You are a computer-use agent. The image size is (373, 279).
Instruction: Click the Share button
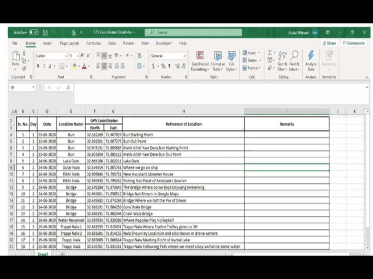coord(329,43)
